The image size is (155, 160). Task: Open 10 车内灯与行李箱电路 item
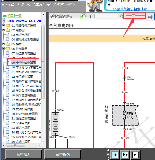pos(26,67)
